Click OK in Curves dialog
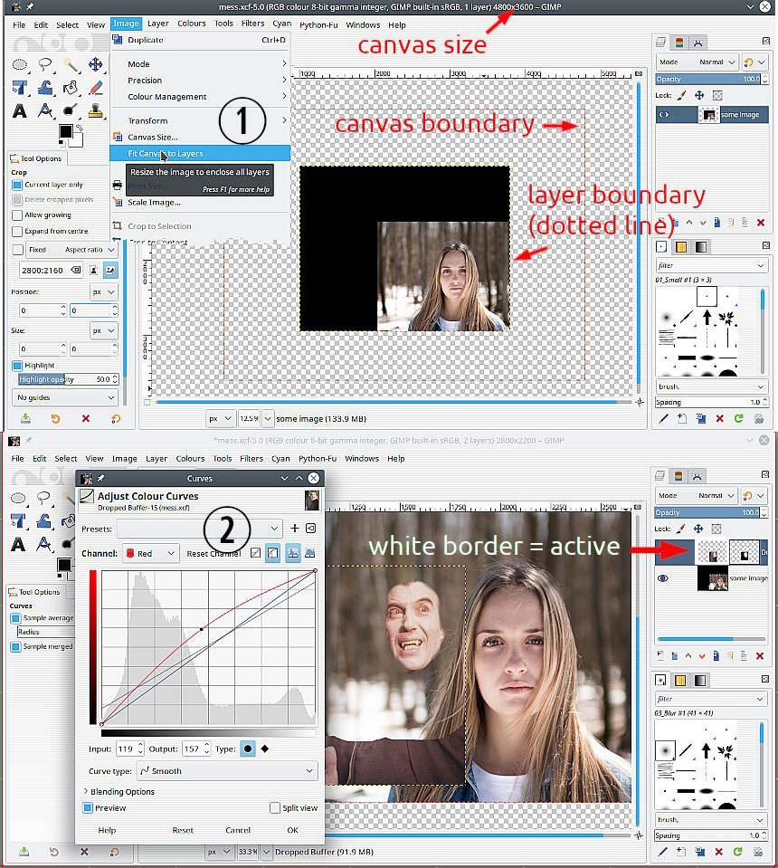Screen dimensions: 778x868 (x=293, y=830)
